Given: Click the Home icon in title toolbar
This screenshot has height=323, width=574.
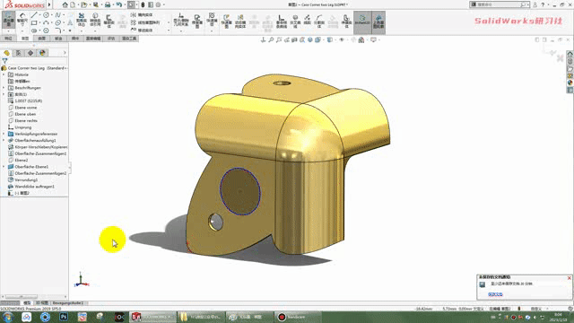Looking at the screenshot, I should (65, 4).
